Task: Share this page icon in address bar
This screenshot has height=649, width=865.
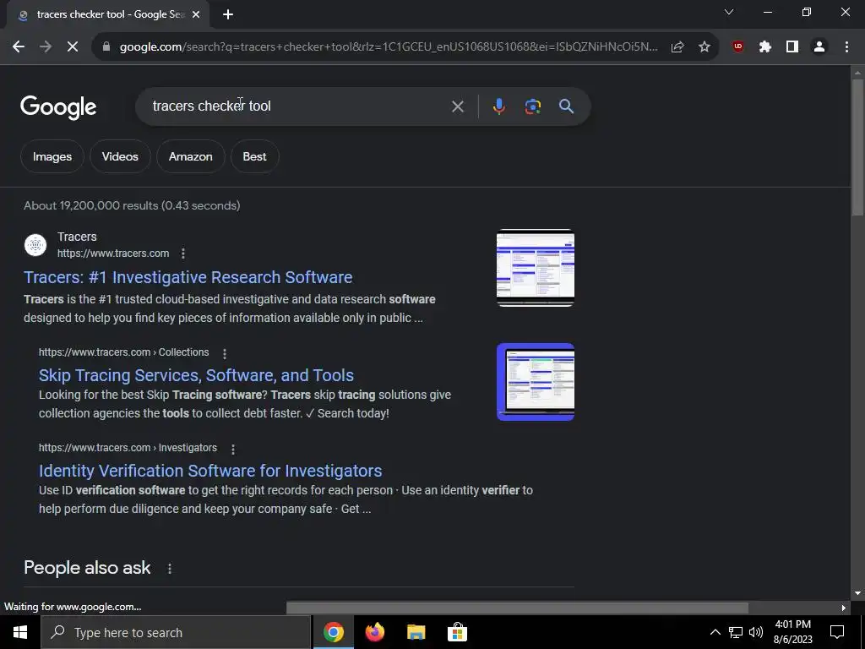Action: coord(677,47)
